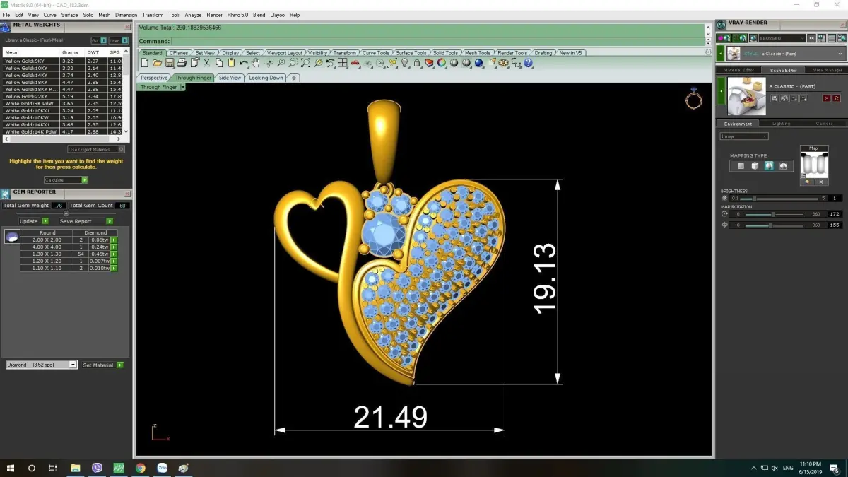Click the green arrow beside 0.45tw gem row
The height and width of the screenshot is (477, 848).
coord(114,254)
